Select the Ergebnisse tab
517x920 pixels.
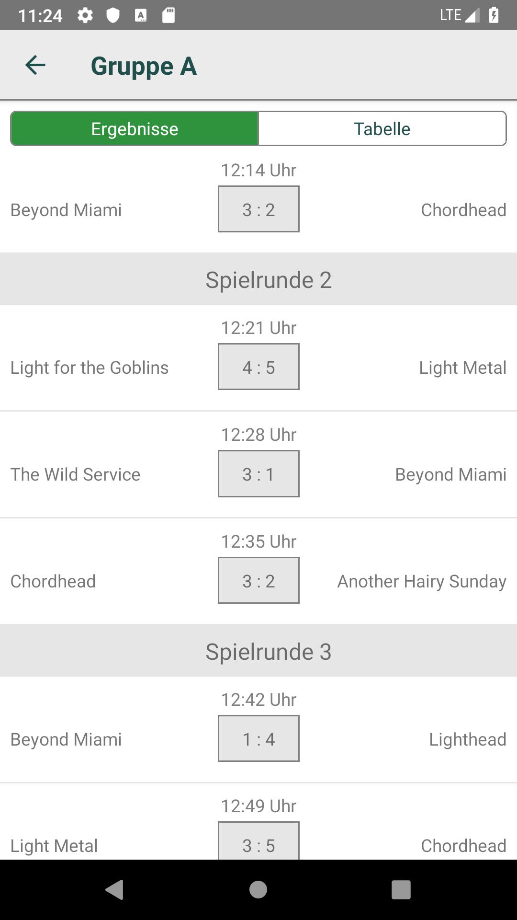(135, 128)
